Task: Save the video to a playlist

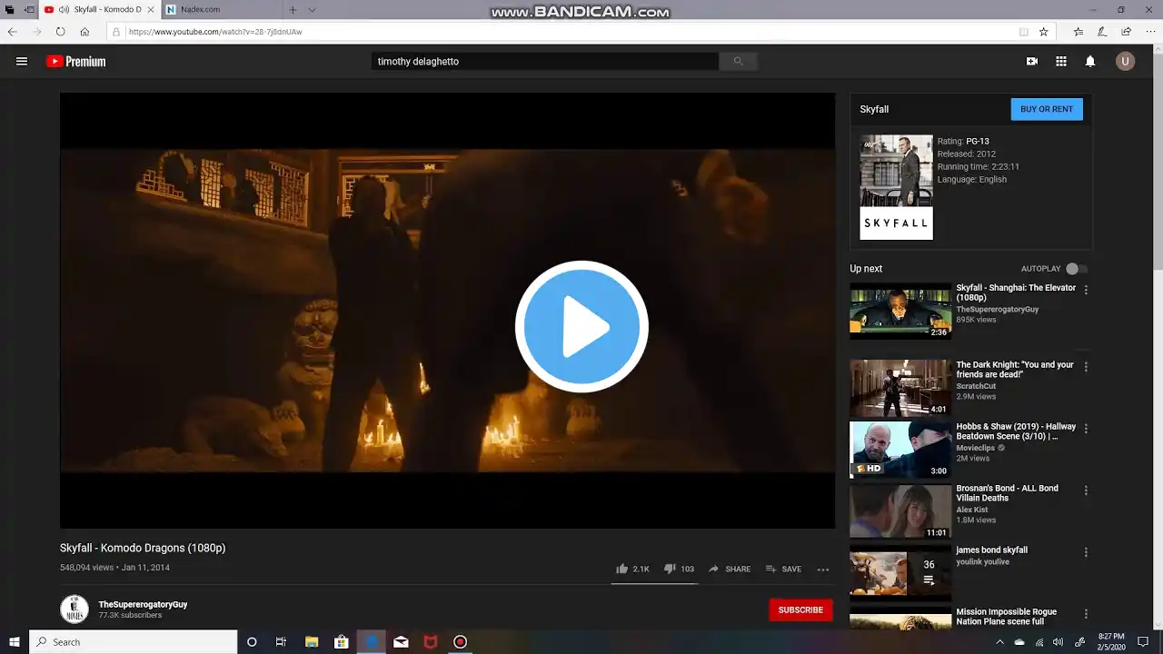Action: (x=783, y=570)
